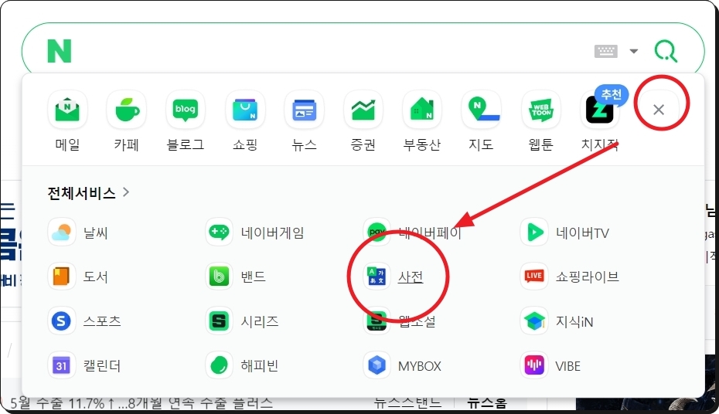Expand the search suggestions dropdown arrow
The height and width of the screenshot is (414, 719).
tap(634, 51)
